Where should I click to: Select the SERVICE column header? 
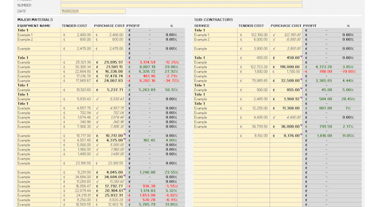click(202, 26)
